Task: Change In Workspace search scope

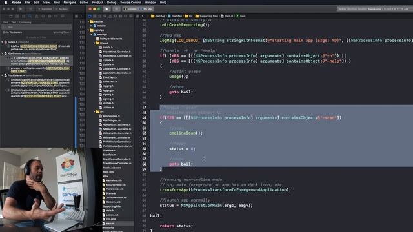Action: point(13,32)
